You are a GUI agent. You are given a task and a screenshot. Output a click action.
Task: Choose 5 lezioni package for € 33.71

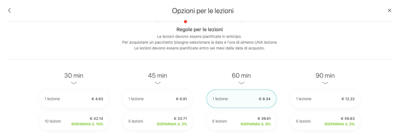[x=157, y=121]
